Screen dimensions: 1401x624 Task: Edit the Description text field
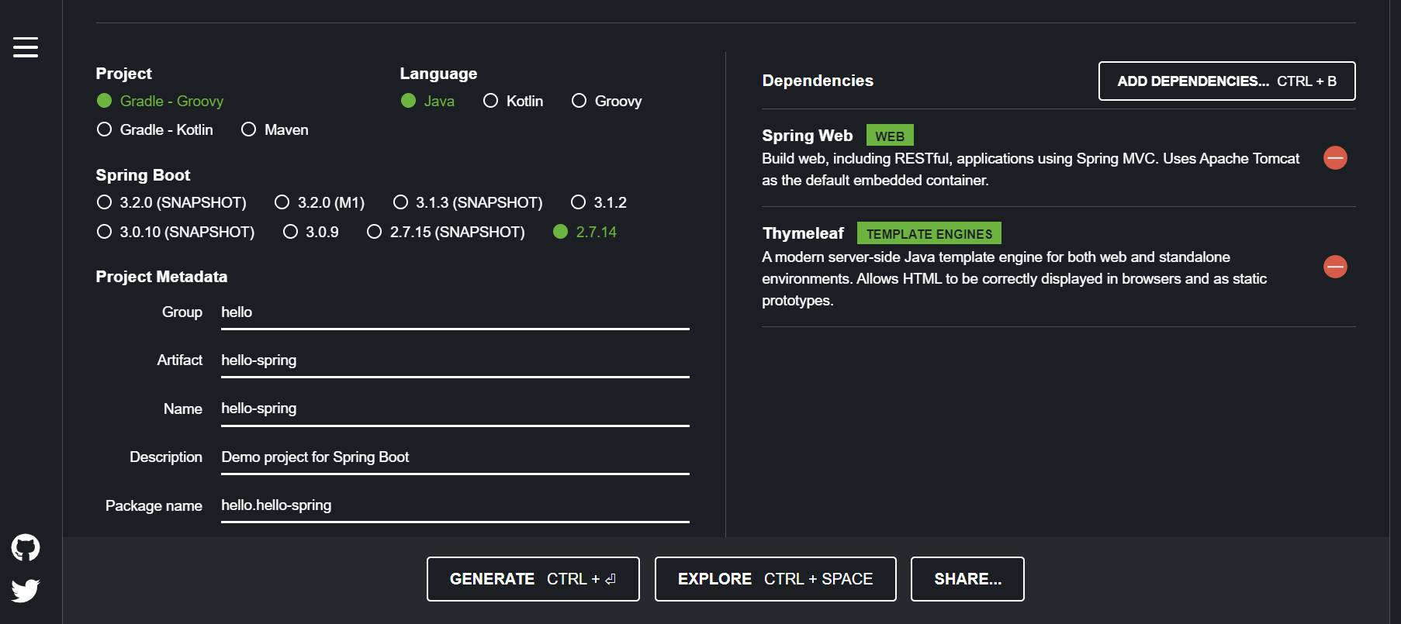(x=455, y=457)
